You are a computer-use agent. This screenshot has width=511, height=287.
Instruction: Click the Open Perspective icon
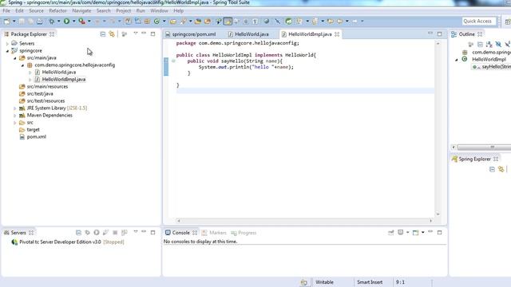pos(507,22)
